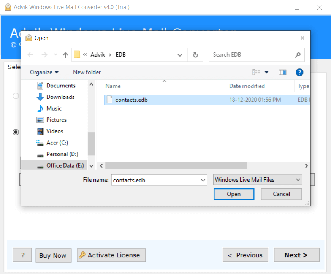The image size is (331, 274).
Task: Sort by the Type column header
Action: 303,86
